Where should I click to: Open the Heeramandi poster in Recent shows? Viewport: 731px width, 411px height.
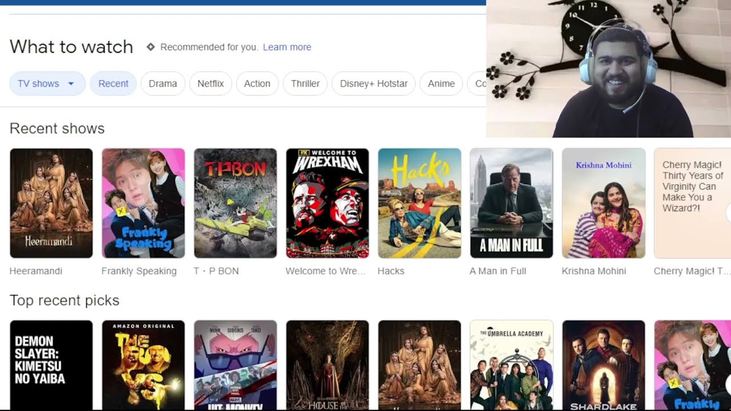point(51,203)
